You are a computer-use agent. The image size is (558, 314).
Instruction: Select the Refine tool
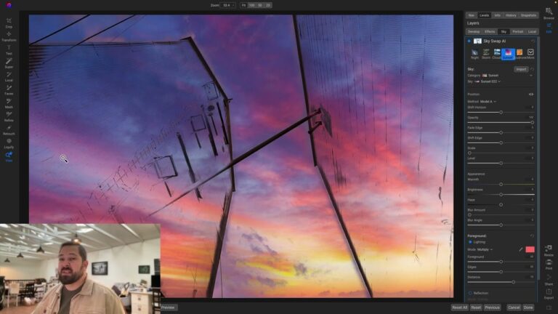pos(9,116)
